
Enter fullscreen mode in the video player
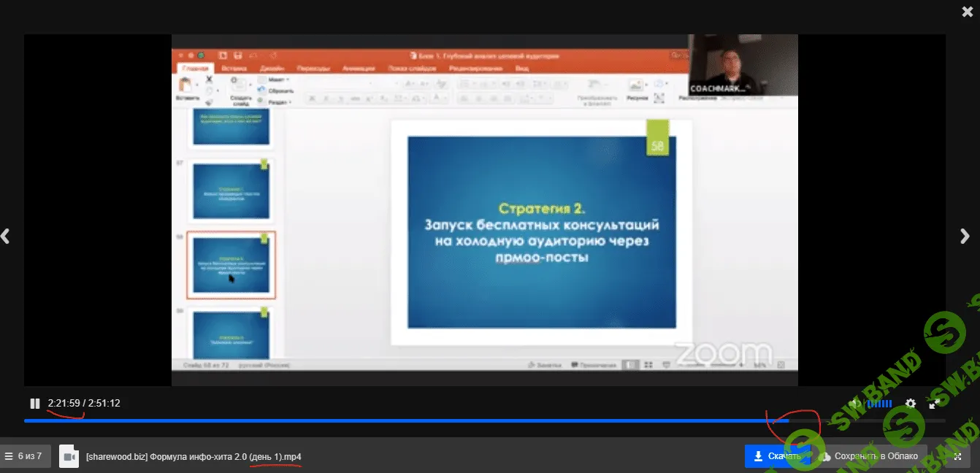[934, 404]
